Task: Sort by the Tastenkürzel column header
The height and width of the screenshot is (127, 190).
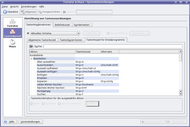Action: 88,52
